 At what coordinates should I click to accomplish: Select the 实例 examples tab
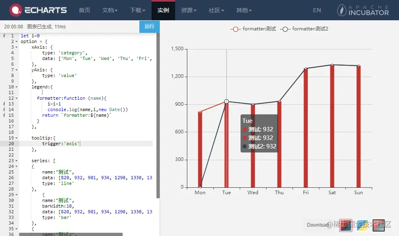click(163, 10)
